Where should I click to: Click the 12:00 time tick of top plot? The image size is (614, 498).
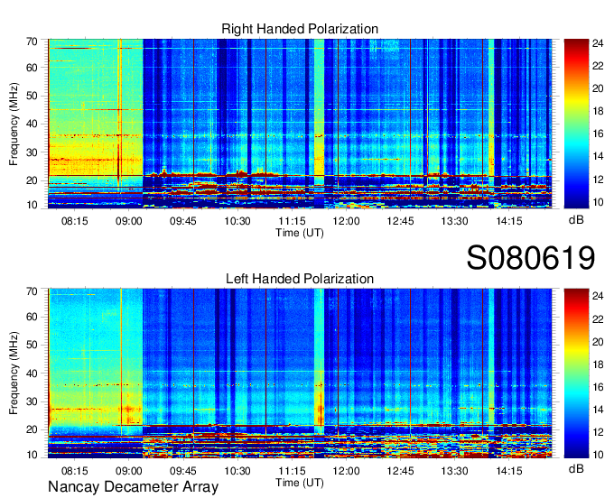(x=346, y=221)
